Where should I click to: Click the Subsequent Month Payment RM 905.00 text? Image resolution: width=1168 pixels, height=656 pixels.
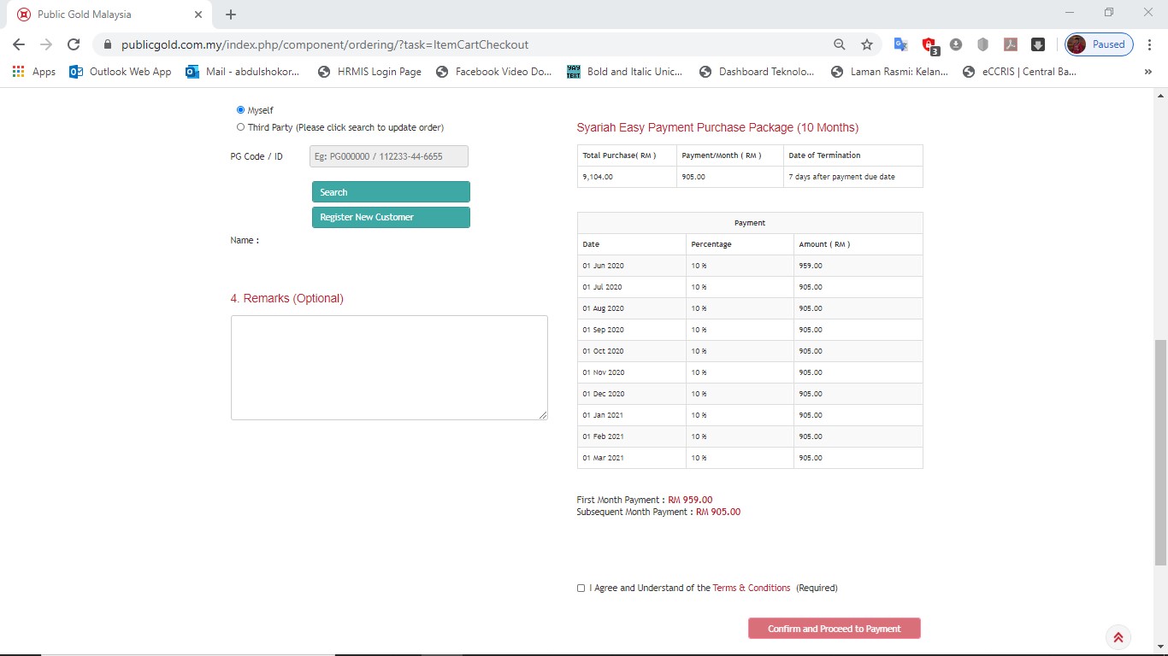tap(658, 512)
